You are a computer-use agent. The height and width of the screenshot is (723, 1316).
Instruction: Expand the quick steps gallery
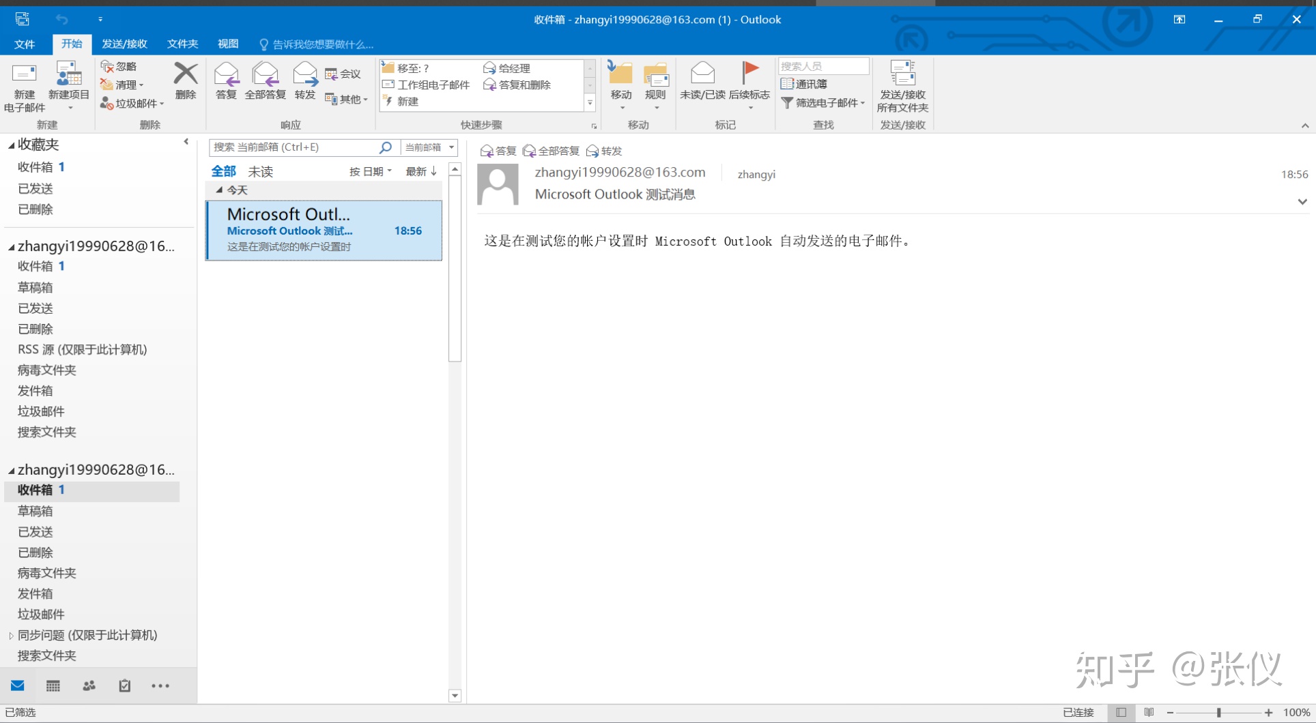[x=590, y=103]
